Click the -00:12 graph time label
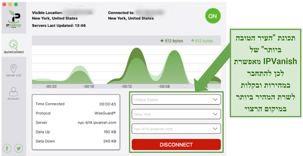Image resolution: width=303 pixels, height=156 pixels. 126,86
